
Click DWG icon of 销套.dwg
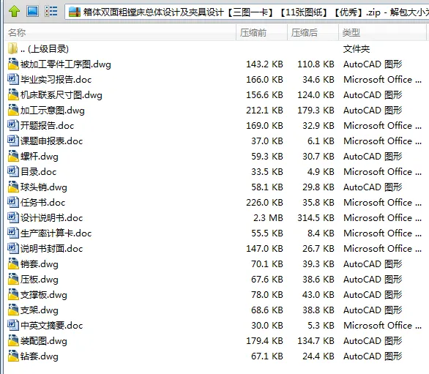[x=13, y=263]
